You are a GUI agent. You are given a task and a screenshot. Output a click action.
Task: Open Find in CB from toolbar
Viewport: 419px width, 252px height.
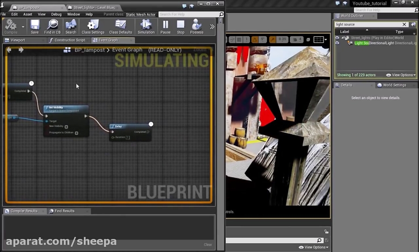coord(52,26)
